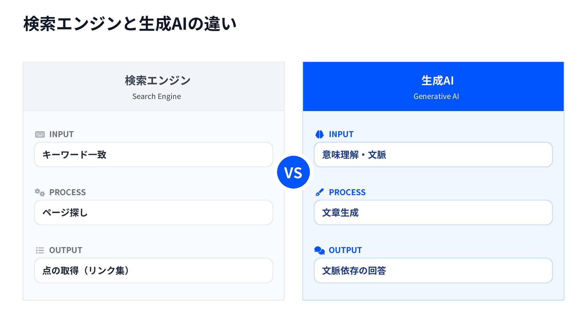Viewport: 587px width, 330px height.
Task: Click the blue OUTPUT label
Action: (x=345, y=250)
